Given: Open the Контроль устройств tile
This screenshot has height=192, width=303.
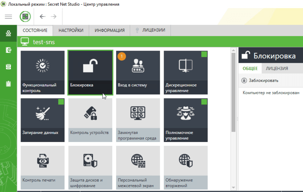Looking at the screenshot, I should click(90, 120).
